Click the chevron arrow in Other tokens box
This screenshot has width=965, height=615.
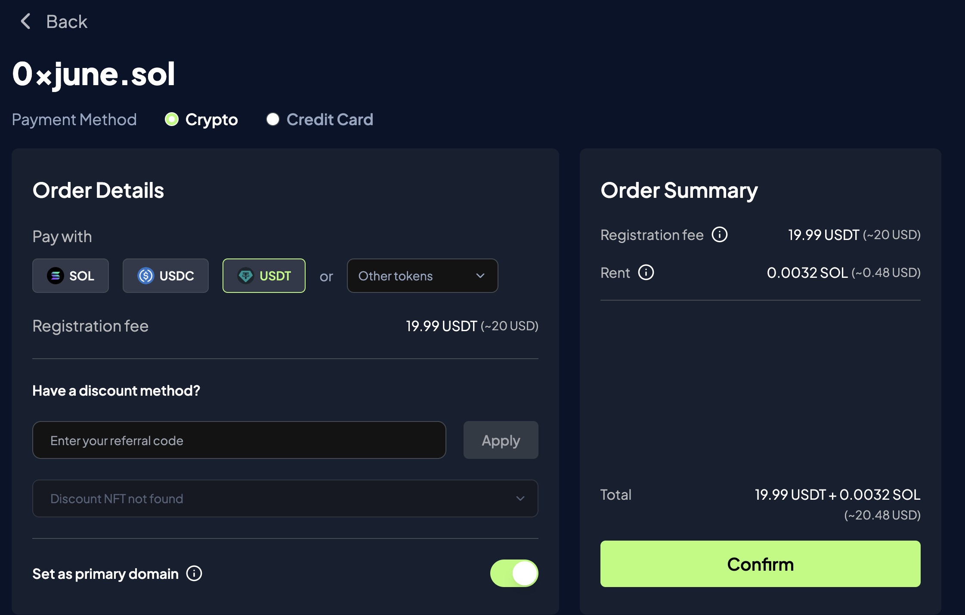pyautogui.click(x=480, y=276)
